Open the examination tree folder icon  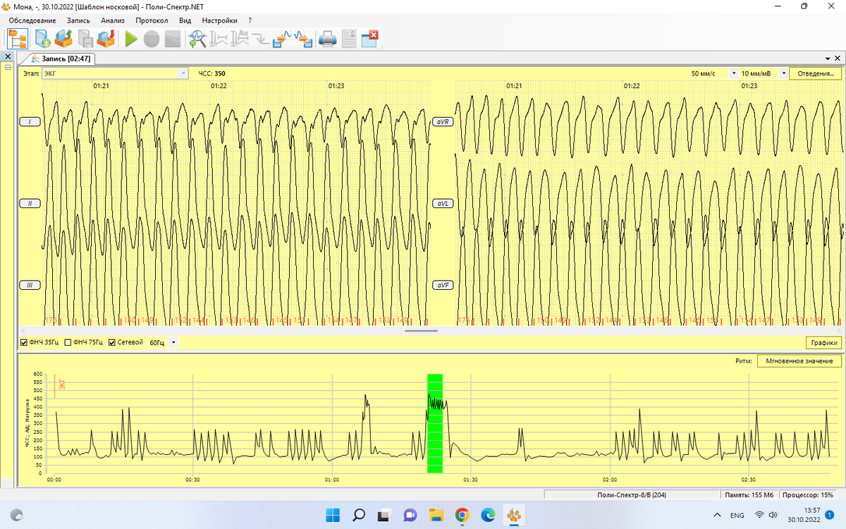(x=18, y=39)
